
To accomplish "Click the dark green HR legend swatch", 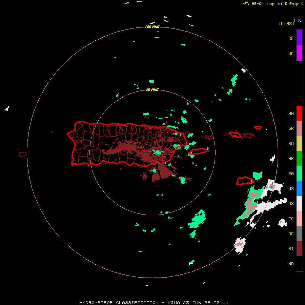I will tap(299, 159).
